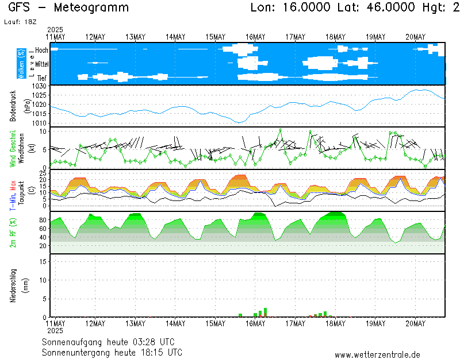Click the 1020 pressure axis value
Screen dimensions: 460x359
[x=39, y=105]
